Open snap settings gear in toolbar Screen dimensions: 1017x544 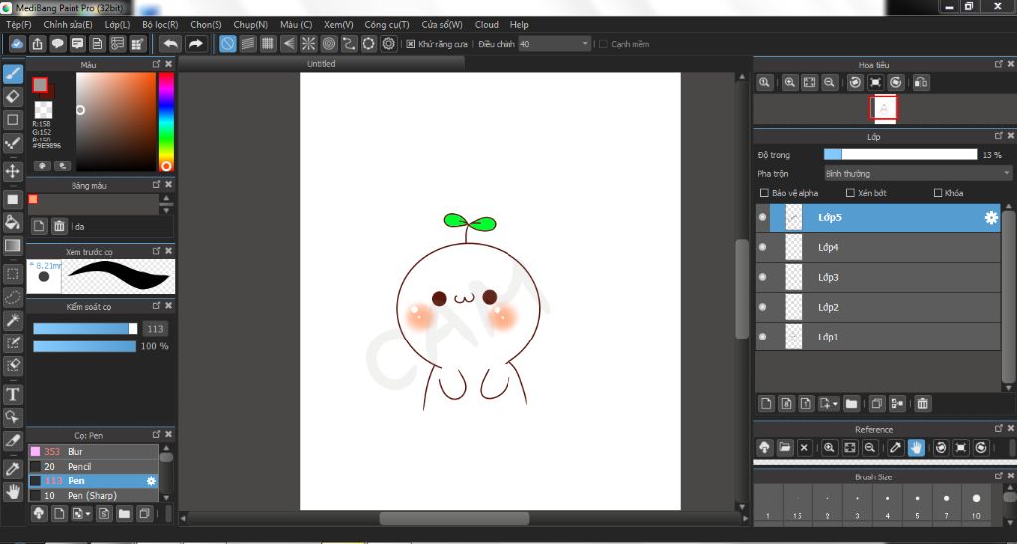[389, 44]
